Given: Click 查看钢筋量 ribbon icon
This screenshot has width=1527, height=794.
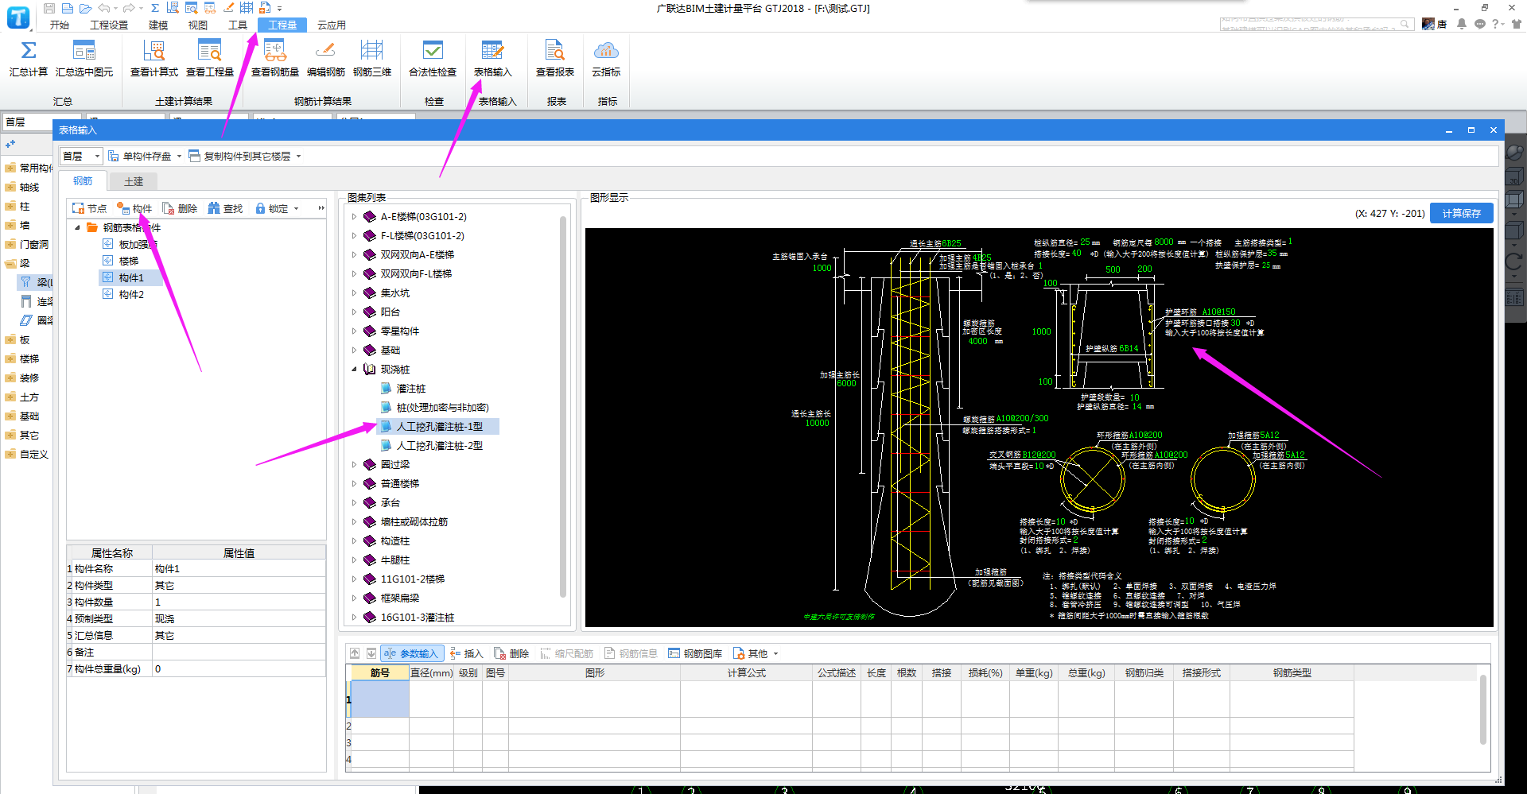Looking at the screenshot, I should [275, 59].
